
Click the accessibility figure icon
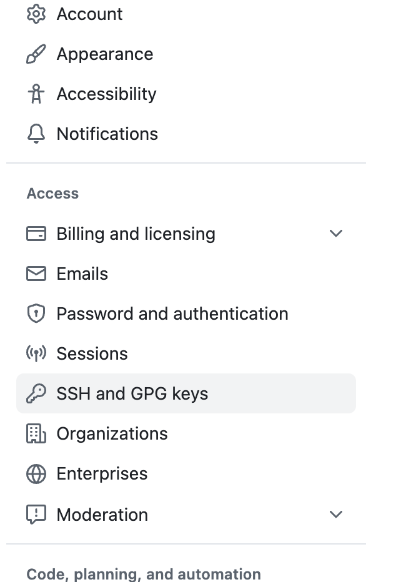(x=36, y=94)
